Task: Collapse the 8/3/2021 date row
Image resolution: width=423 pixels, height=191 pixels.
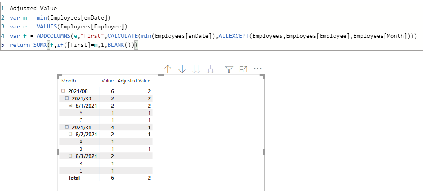Action: pos(71,156)
